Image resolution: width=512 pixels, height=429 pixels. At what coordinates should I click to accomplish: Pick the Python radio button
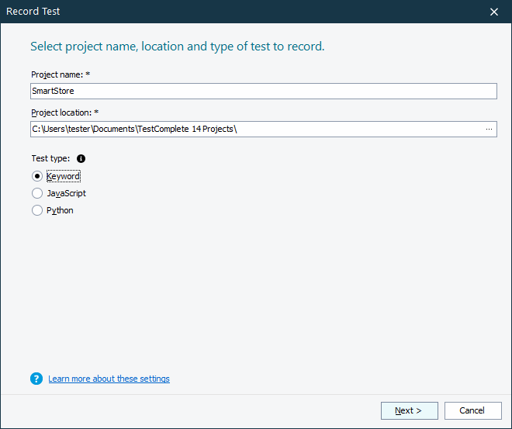pyautogui.click(x=37, y=210)
